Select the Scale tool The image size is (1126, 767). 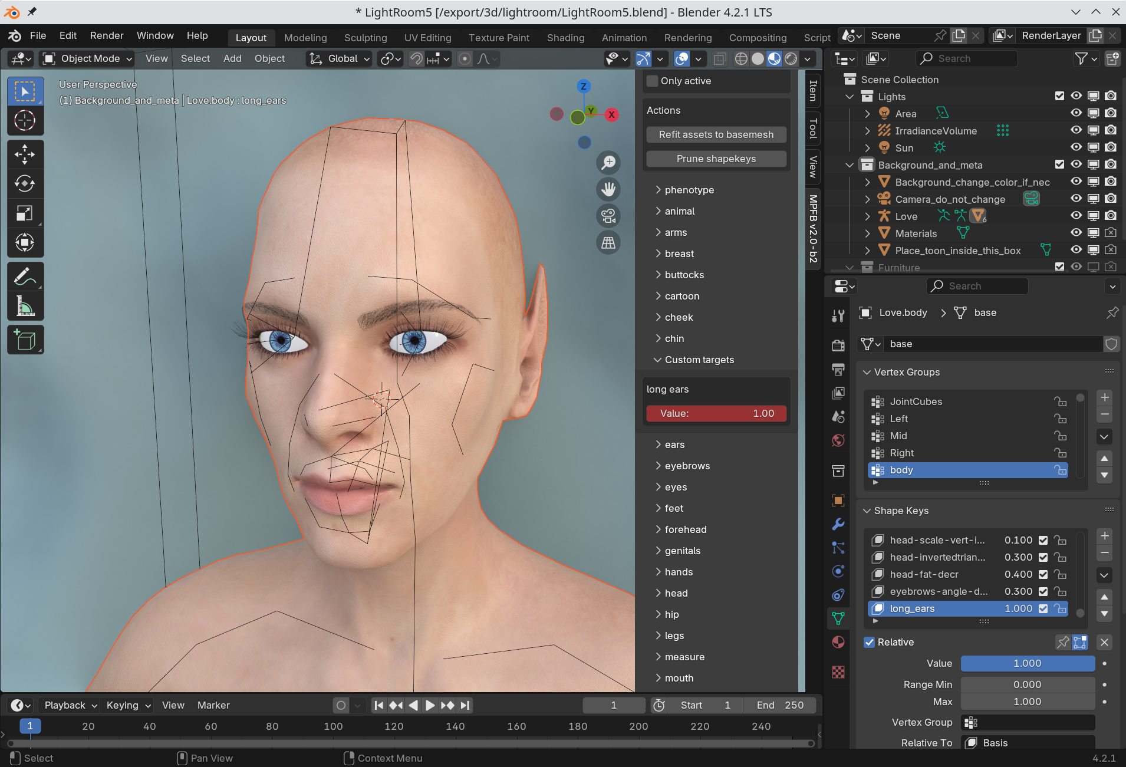25,213
